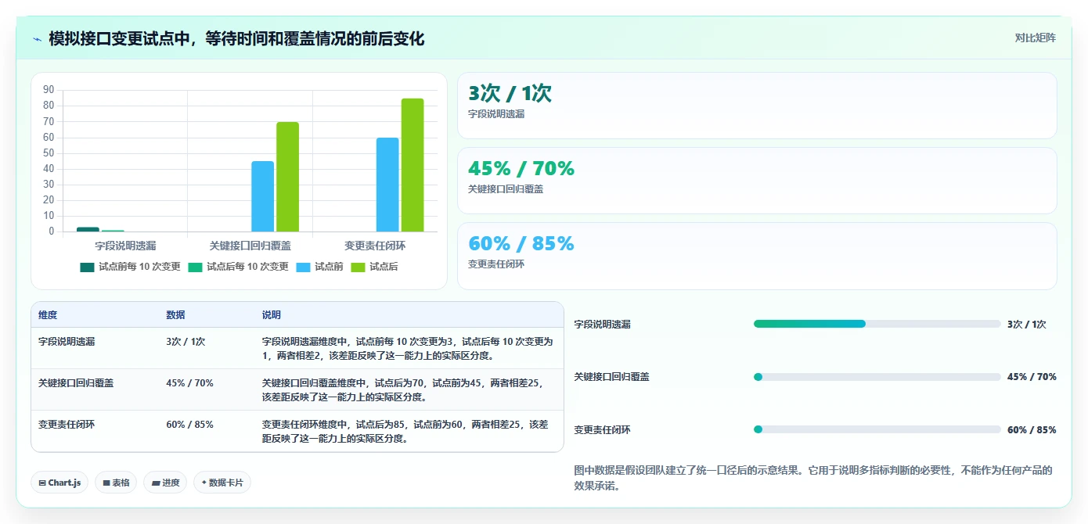This screenshot has height=524, width=1088.
Task: Click 字段说明遗漏 in the table
Action: click(67, 342)
